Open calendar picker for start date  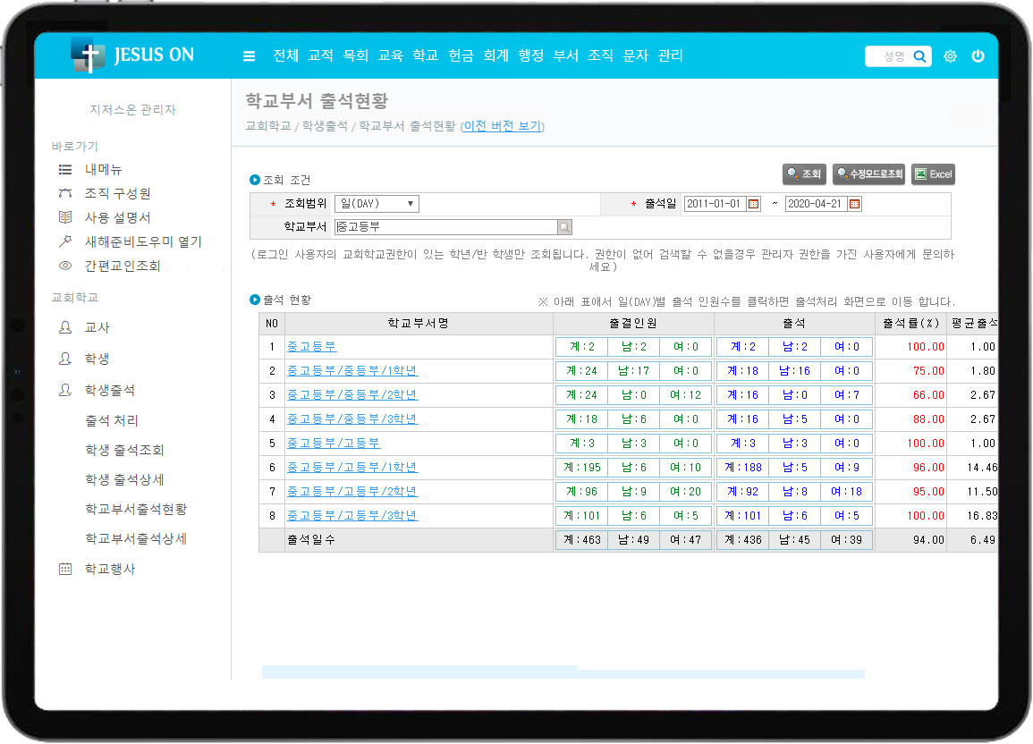pyautogui.click(x=754, y=204)
